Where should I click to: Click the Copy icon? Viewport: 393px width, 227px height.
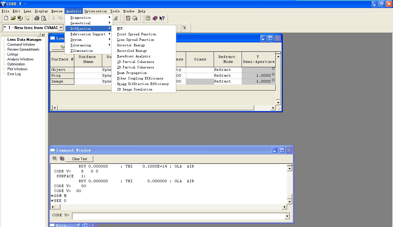tap(60, 18)
